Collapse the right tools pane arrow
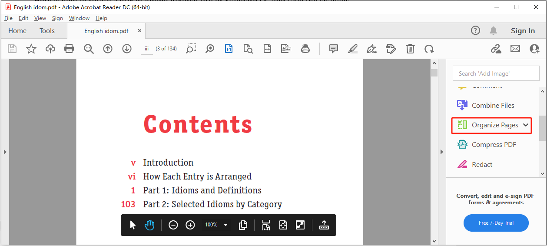The width and height of the screenshot is (547, 246). 441,152
